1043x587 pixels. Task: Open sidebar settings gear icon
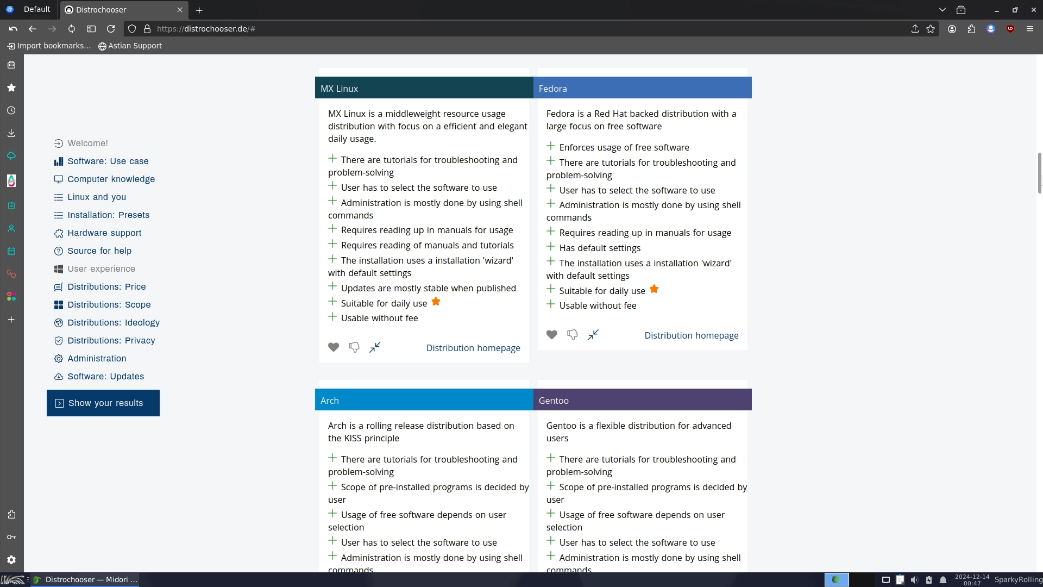click(11, 560)
